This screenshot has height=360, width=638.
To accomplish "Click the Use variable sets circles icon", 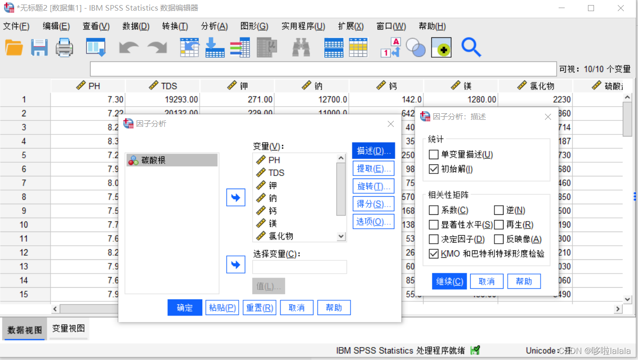I will 416,48.
